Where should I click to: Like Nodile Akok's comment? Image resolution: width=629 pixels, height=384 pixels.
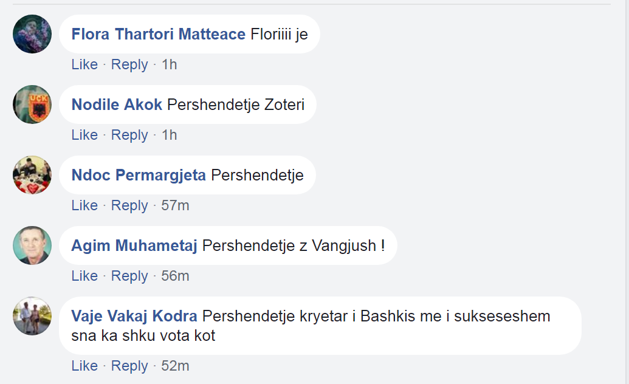pyautogui.click(x=84, y=135)
